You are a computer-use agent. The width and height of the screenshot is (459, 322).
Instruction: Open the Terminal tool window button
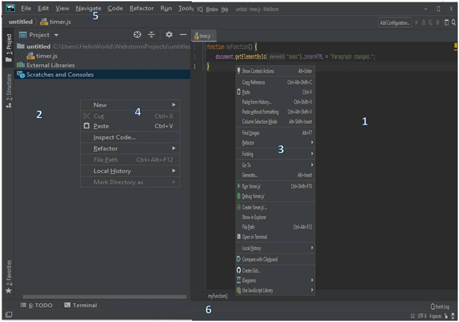click(x=81, y=305)
